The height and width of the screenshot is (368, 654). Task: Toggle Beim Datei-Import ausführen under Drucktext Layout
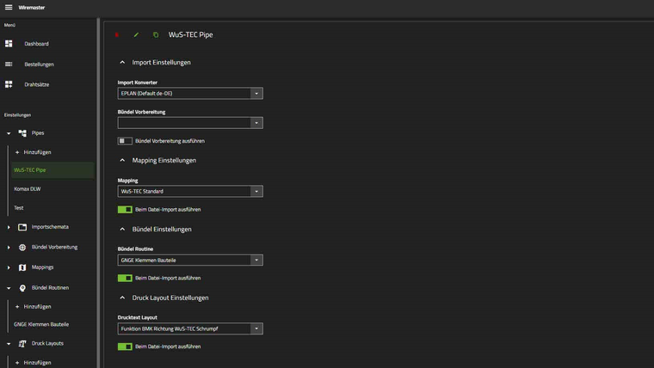point(125,347)
